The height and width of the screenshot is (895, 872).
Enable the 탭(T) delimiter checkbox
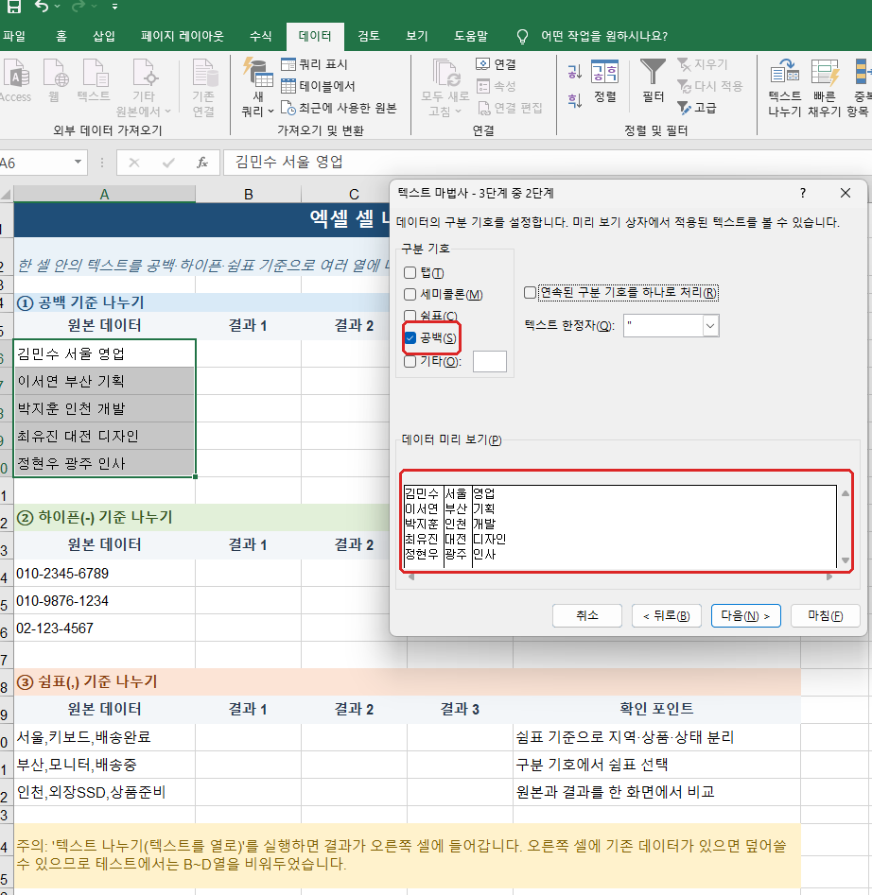pos(410,273)
